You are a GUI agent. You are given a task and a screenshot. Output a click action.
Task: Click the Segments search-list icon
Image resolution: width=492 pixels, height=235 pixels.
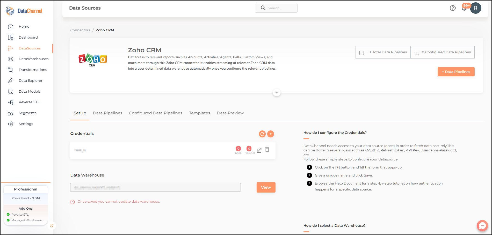[x=11, y=113]
